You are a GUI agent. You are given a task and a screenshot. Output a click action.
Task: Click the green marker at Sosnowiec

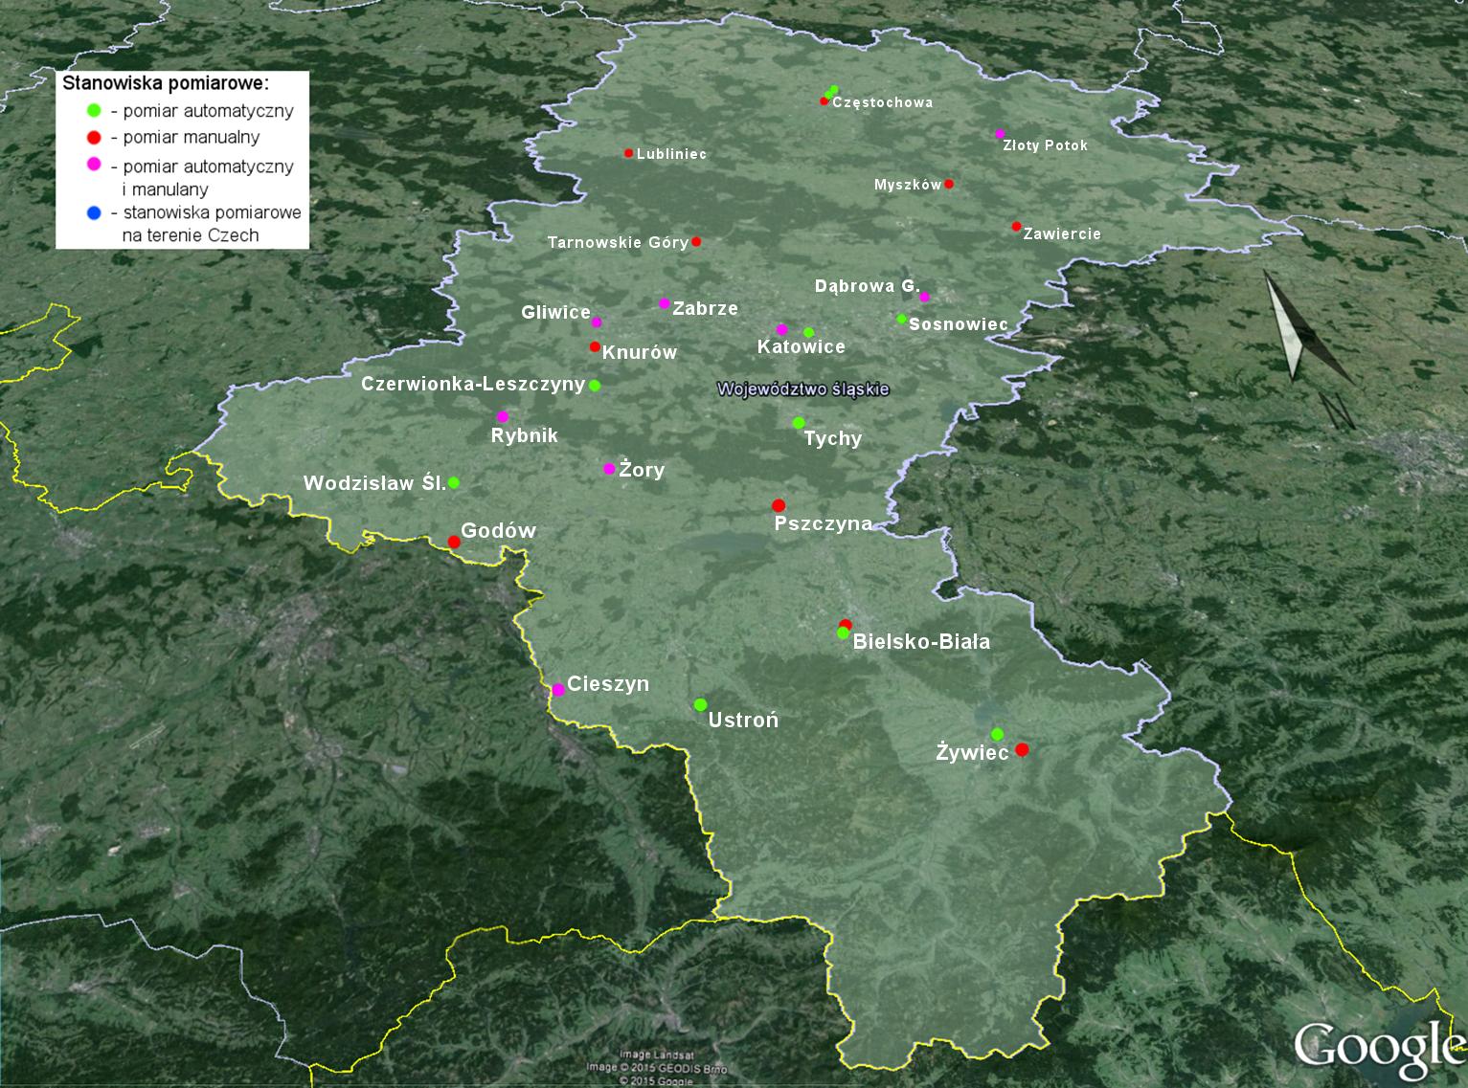(x=901, y=319)
